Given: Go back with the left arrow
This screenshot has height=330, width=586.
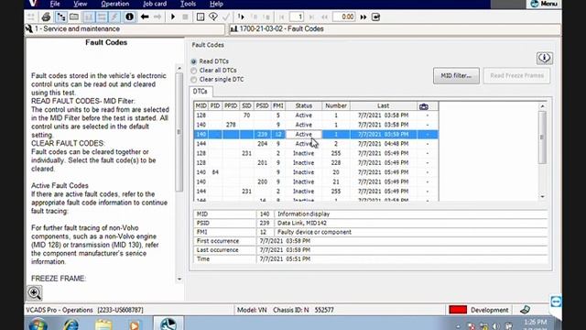Looking at the screenshot, I should (145, 16).
